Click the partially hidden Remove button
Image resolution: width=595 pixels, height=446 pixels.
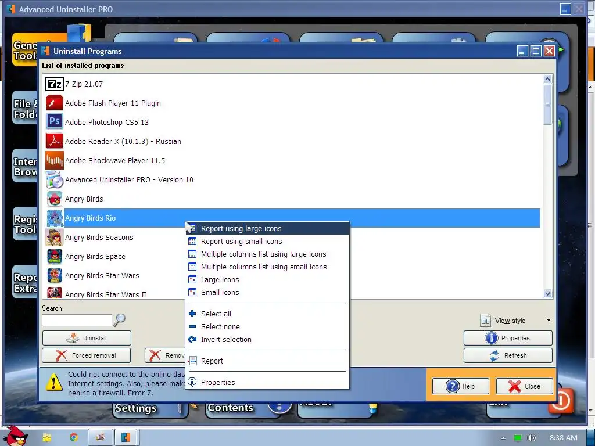pyautogui.click(x=165, y=355)
